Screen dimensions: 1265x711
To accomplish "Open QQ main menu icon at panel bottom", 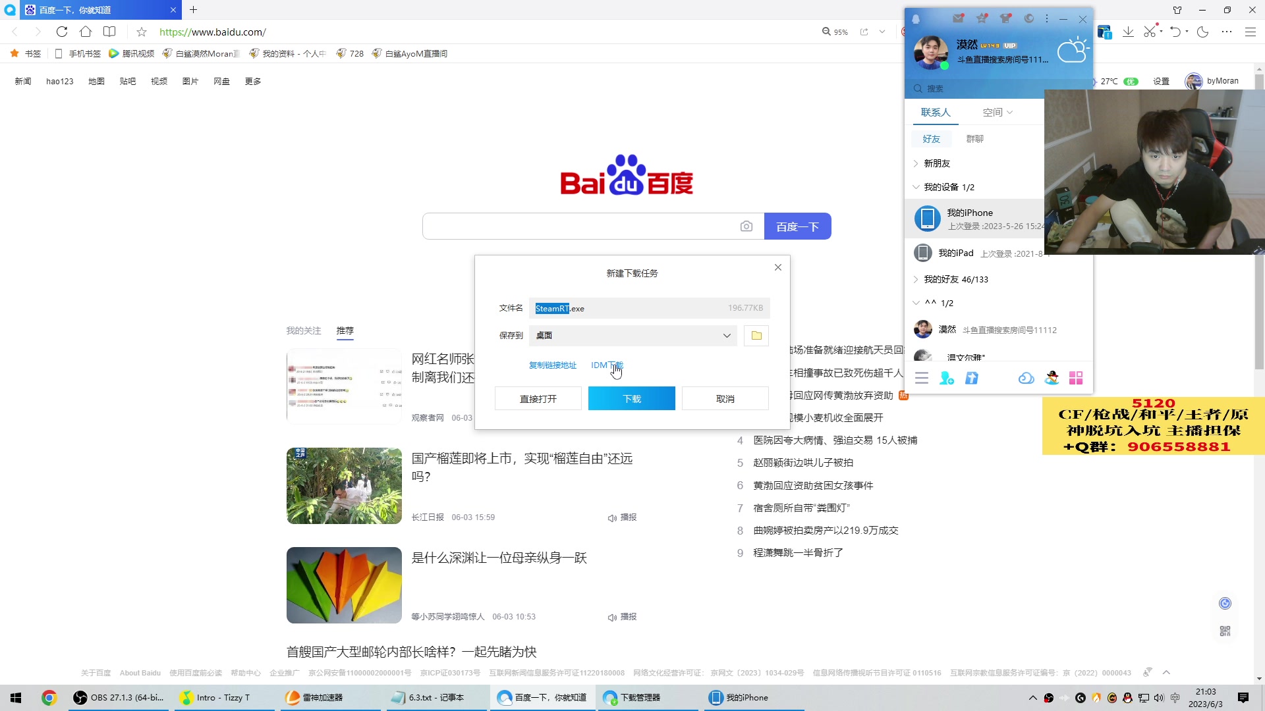I will 922,378.
